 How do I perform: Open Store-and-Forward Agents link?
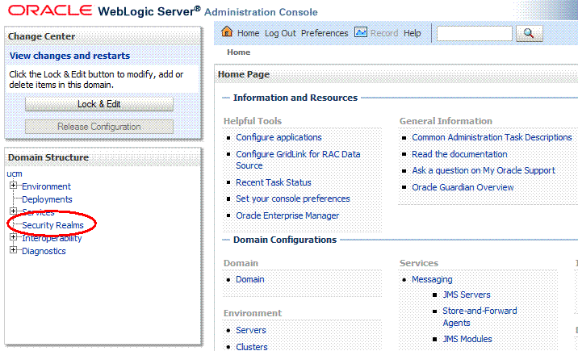tap(480, 317)
